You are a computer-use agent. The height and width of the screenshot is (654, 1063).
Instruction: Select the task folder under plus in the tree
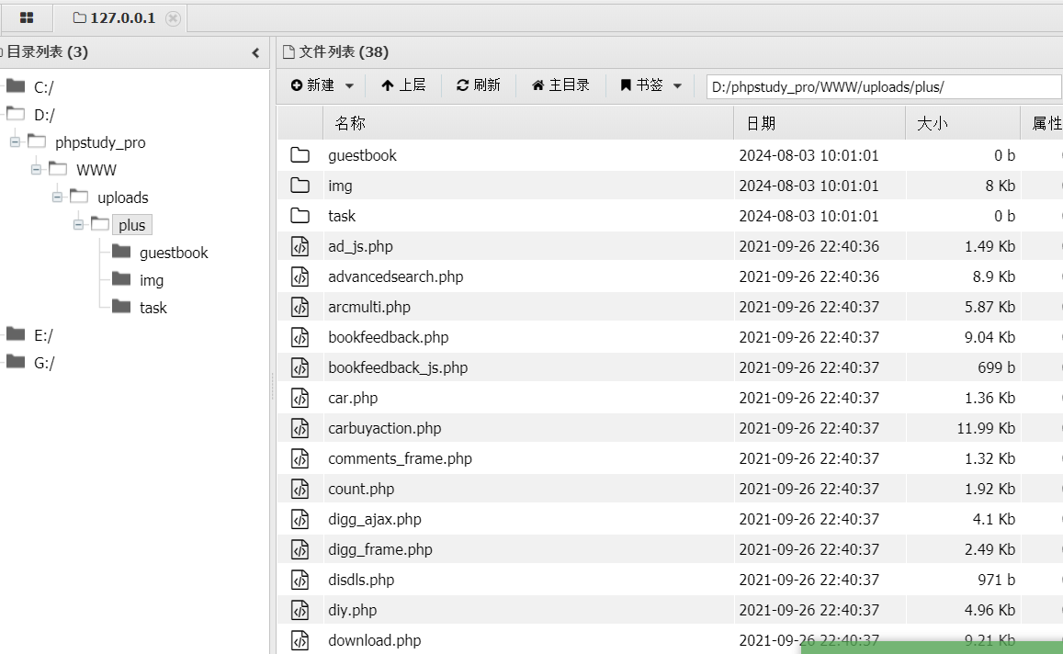155,308
